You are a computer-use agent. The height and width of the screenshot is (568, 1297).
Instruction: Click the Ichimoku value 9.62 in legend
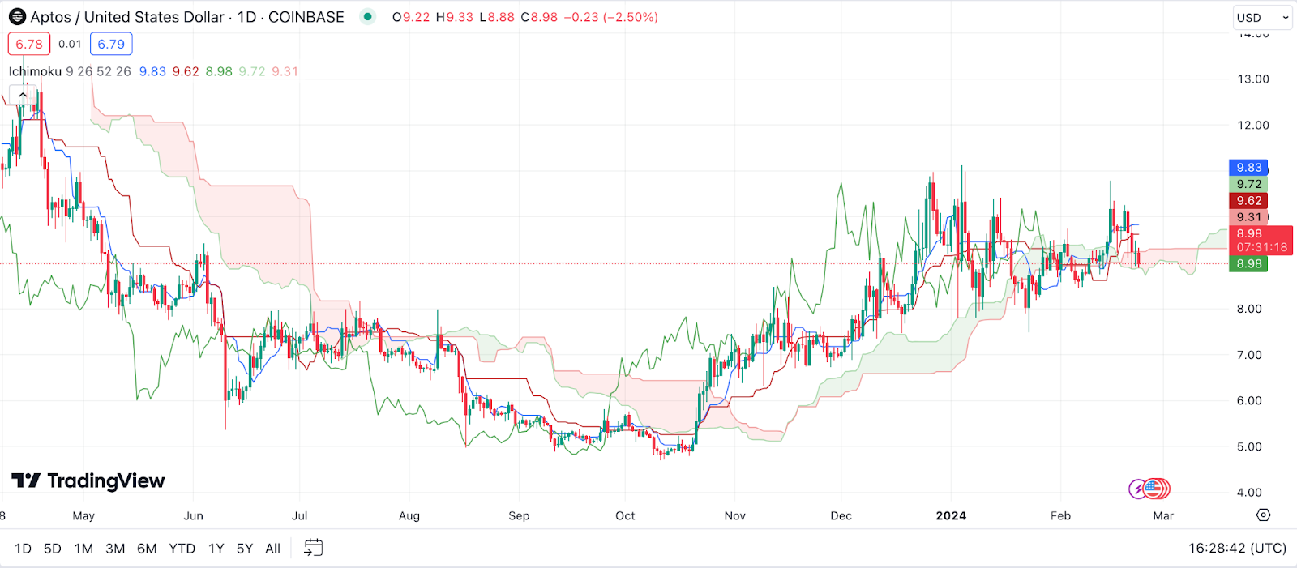pyautogui.click(x=186, y=71)
